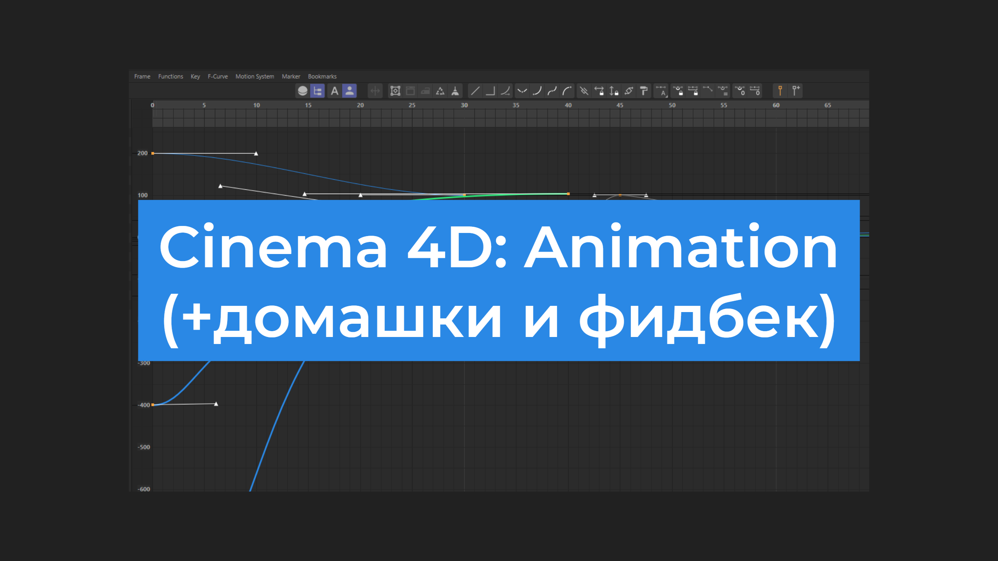
Task: Click the Zero Length tangent icon
Action: tap(755, 91)
